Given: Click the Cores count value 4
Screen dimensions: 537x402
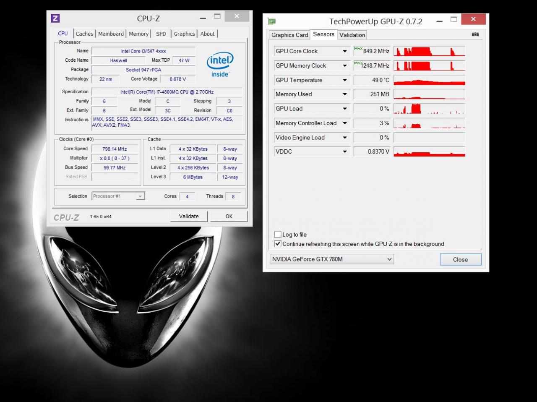Looking at the screenshot, I should click(187, 196).
